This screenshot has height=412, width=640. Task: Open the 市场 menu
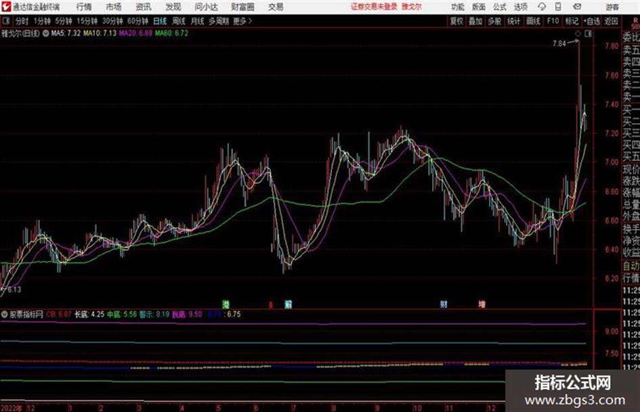113,7
